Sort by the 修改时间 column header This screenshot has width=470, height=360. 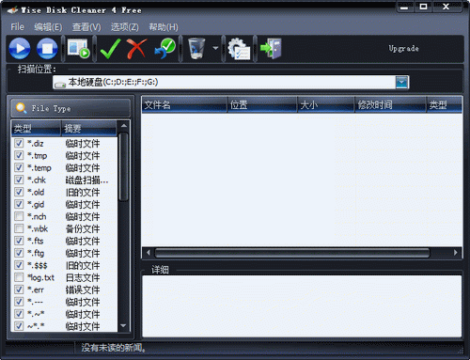390,104
